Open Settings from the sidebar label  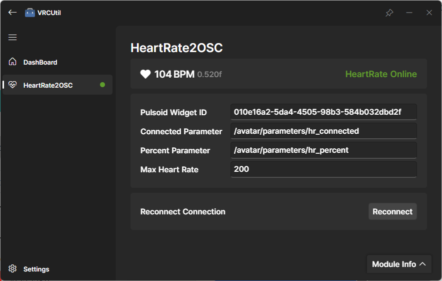(36, 269)
